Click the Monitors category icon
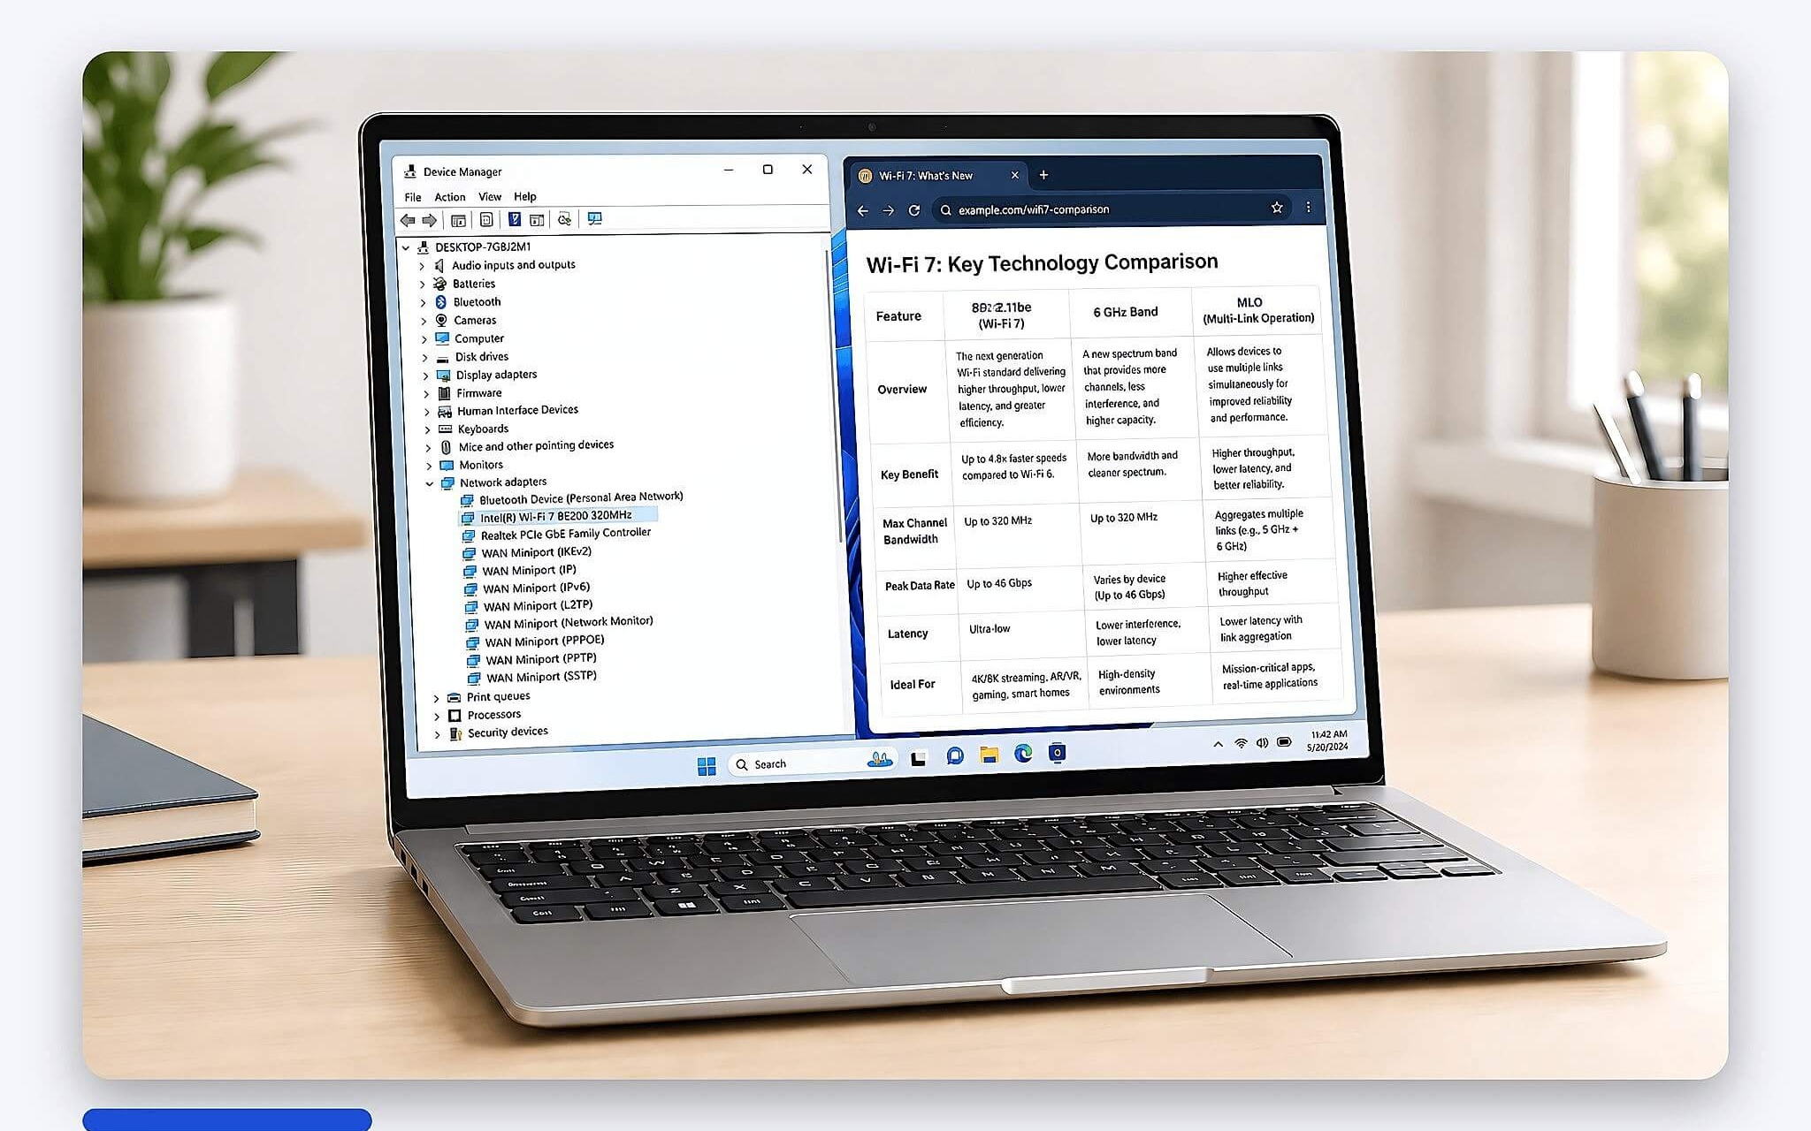 pyautogui.click(x=447, y=466)
